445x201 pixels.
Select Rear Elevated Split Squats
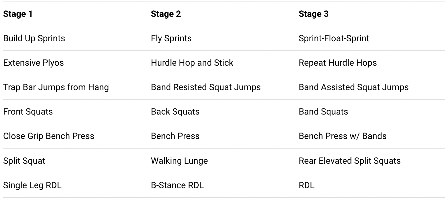pyautogui.click(x=350, y=161)
